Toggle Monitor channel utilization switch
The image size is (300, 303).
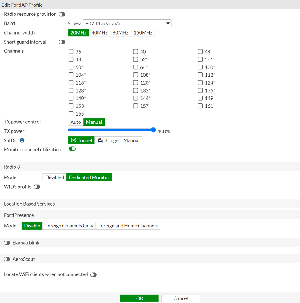(x=72, y=149)
